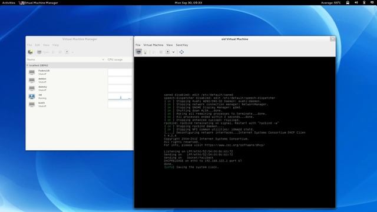Open View menu in sid Virtual Machine window
The width and height of the screenshot is (377, 212).
(169, 45)
